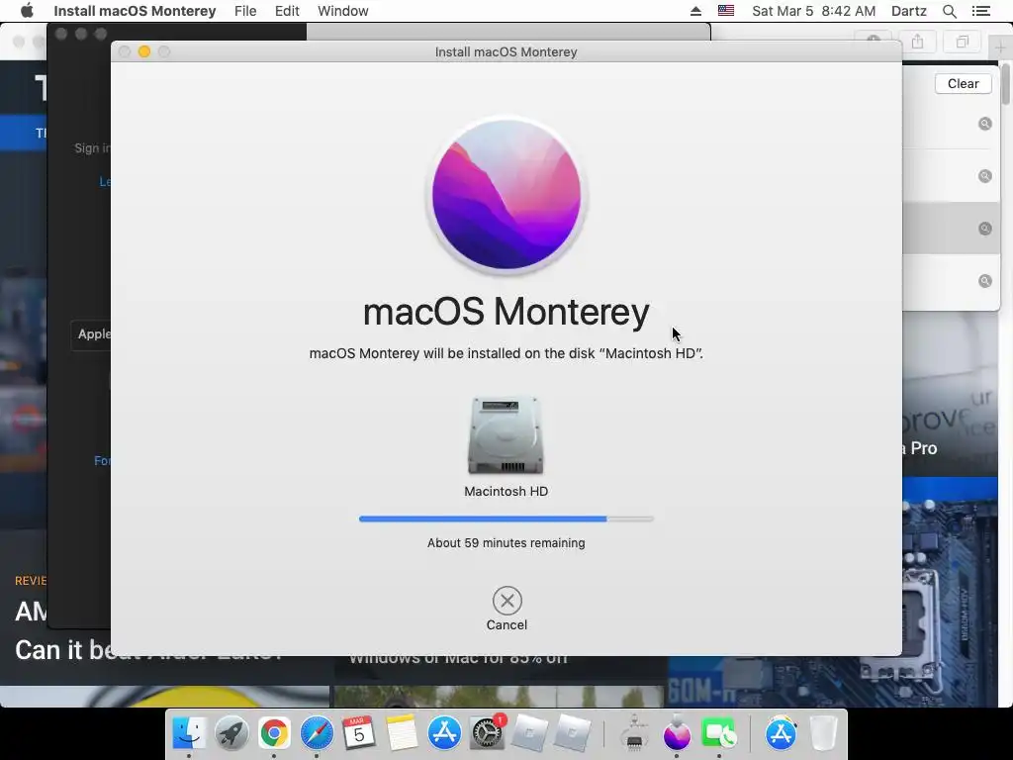Open the File menu
This screenshot has height=760, width=1013.
(x=245, y=11)
